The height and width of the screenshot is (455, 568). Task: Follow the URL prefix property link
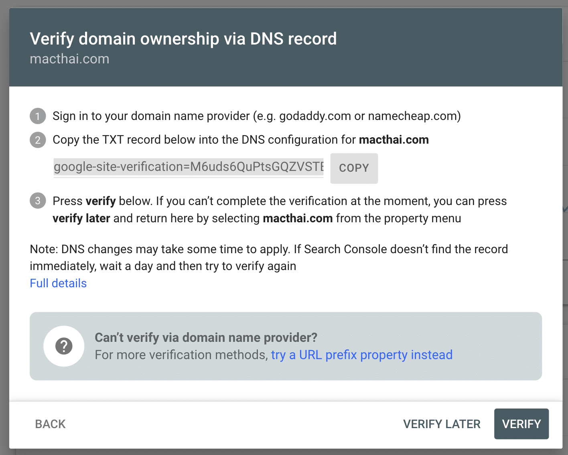(x=361, y=355)
